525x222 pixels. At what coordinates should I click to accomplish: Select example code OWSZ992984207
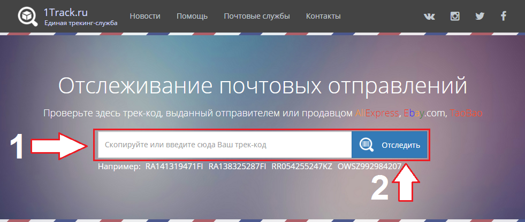pyautogui.click(x=369, y=166)
